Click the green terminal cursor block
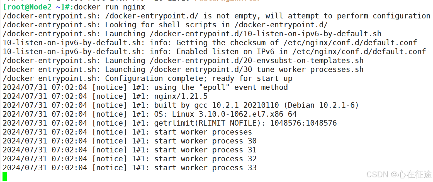 pos(5,176)
